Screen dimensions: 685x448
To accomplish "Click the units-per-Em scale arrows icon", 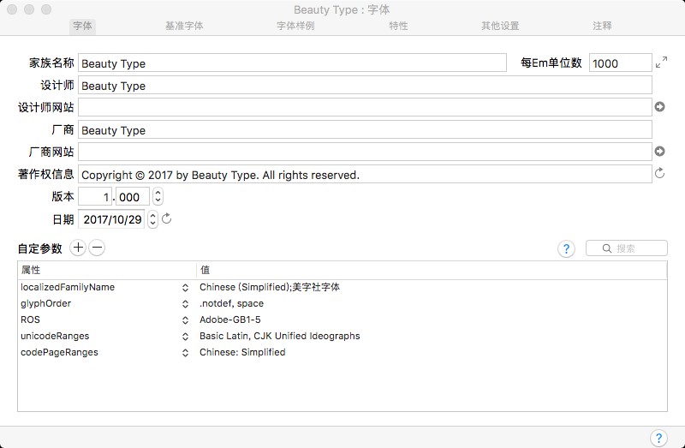I will coord(661,62).
